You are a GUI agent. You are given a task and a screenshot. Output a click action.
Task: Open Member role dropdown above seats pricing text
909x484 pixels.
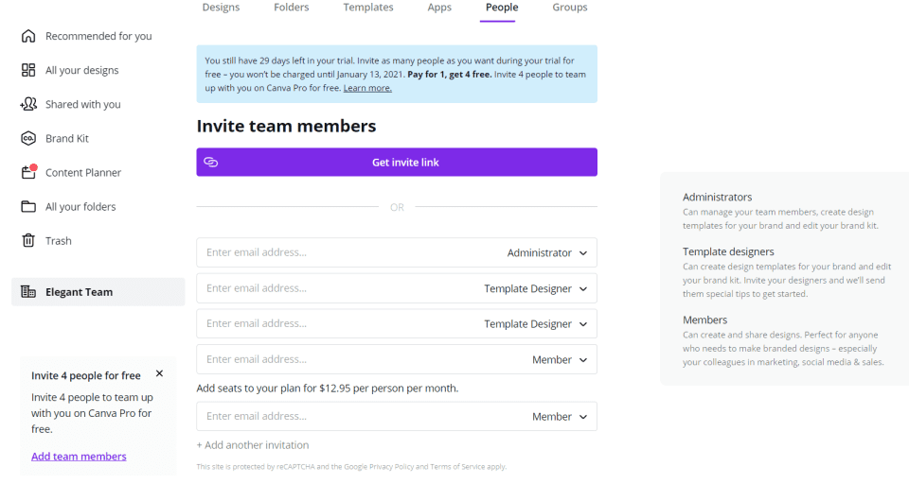point(560,360)
